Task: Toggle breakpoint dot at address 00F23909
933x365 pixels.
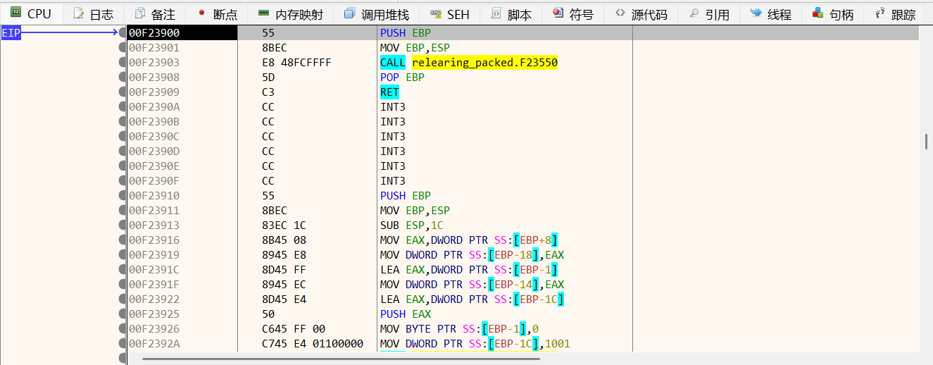Action: coord(123,92)
